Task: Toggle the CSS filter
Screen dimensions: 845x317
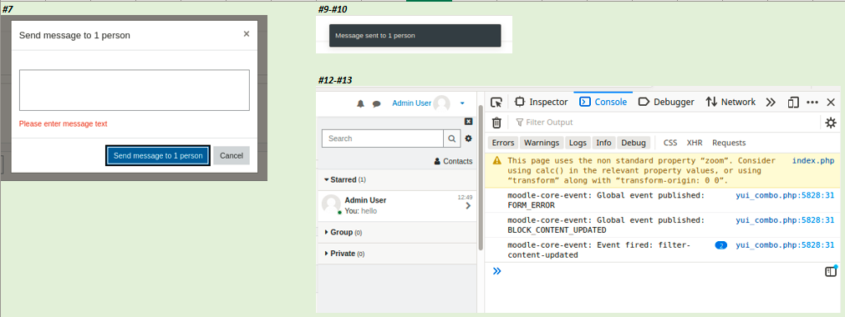Action: pos(670,143)
